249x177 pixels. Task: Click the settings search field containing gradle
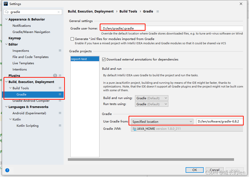[33, 12]
